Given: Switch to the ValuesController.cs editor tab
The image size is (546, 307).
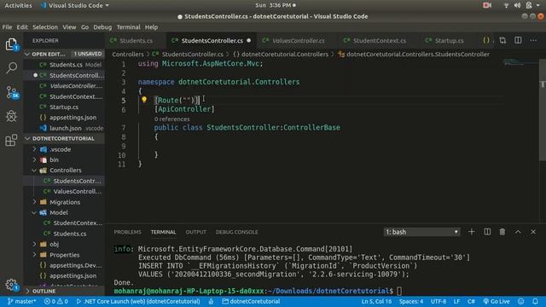Looking at the screenshot, I should click(x=298, y=41).
